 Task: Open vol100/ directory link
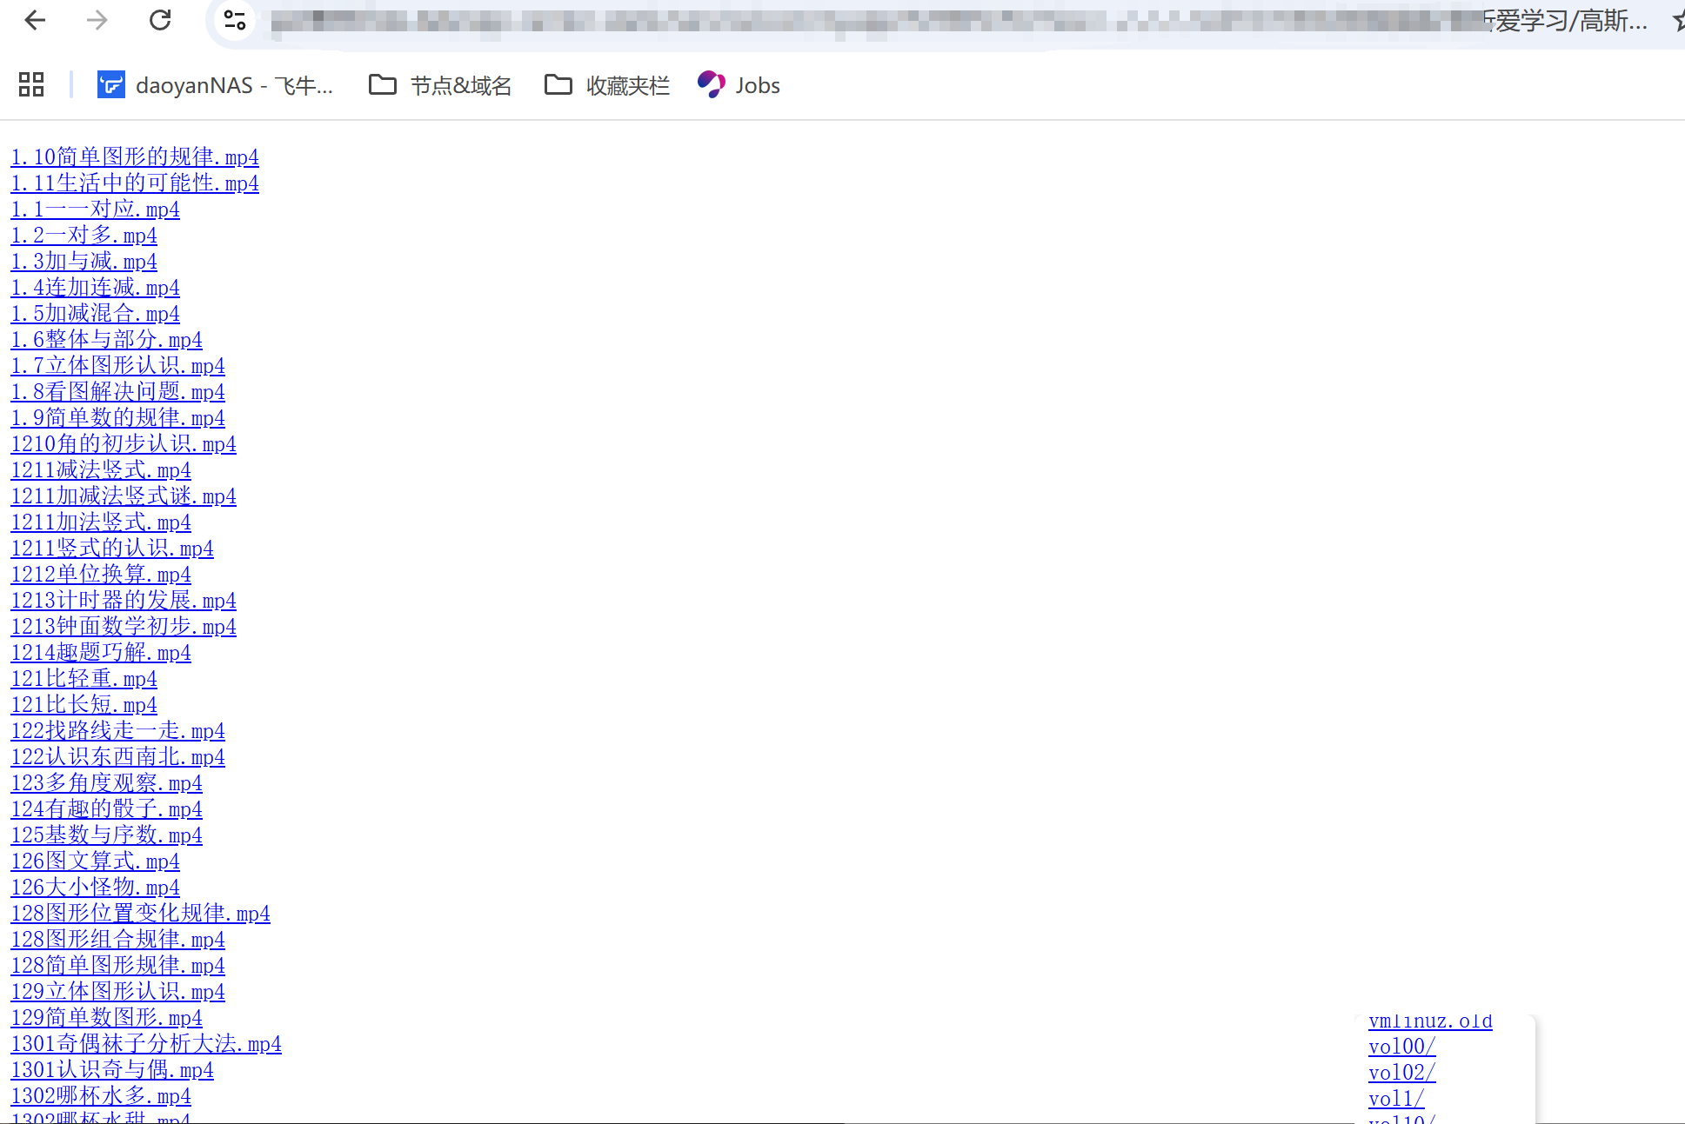tap(1401, 1046)
